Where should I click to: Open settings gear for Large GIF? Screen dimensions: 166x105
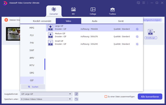[x=137, y=29]
